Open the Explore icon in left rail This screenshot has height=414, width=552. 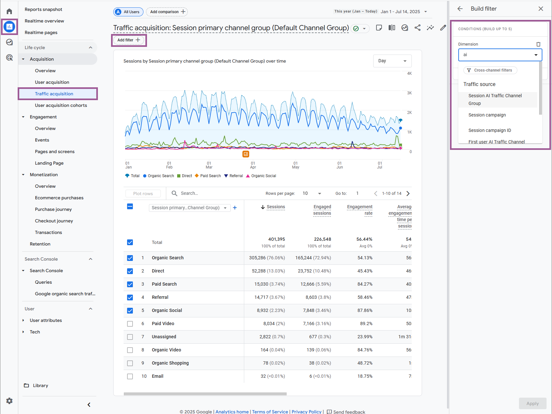click(9, 42)
